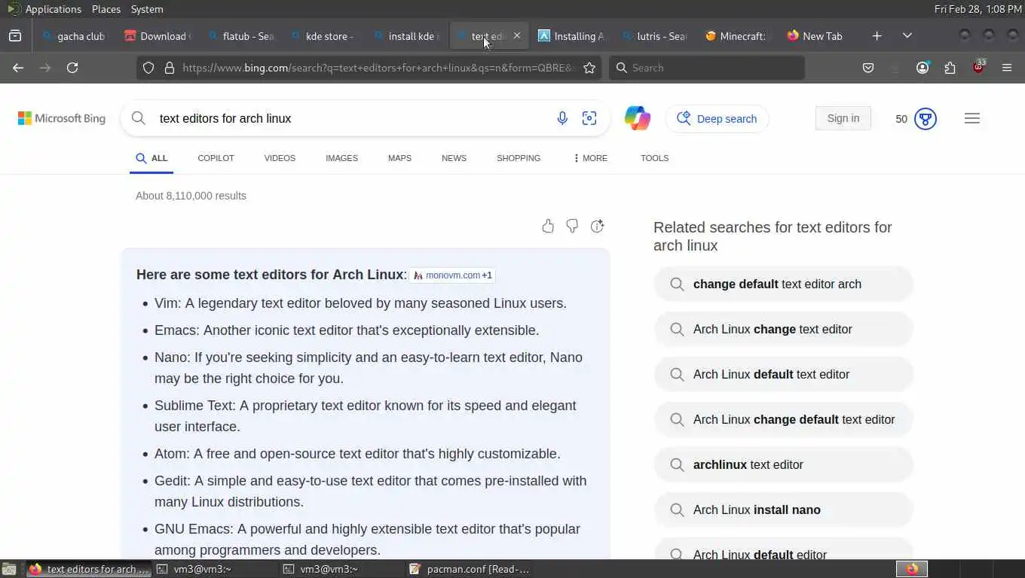1025x578 pixels.
Task: Switch to the Installing A tab
Action: 571,36
